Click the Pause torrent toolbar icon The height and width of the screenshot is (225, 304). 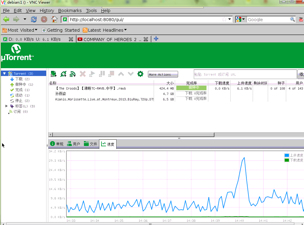coord(102,74)
